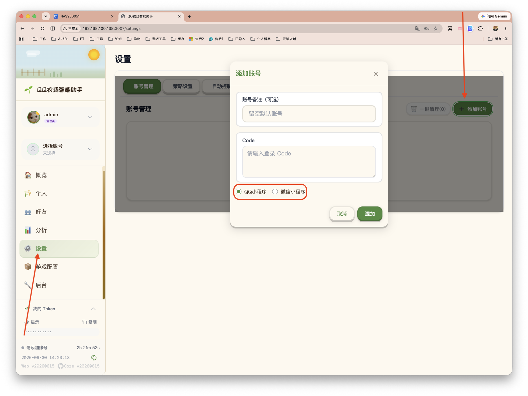Click the theme palette icon at sidebar bottom
This screenshot has width=528, height=396.
point(94,358)
